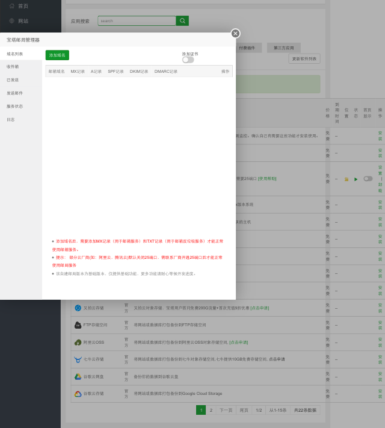Select the 第三方应用 category tab
The image size is (385, 428).
[284, 48]
